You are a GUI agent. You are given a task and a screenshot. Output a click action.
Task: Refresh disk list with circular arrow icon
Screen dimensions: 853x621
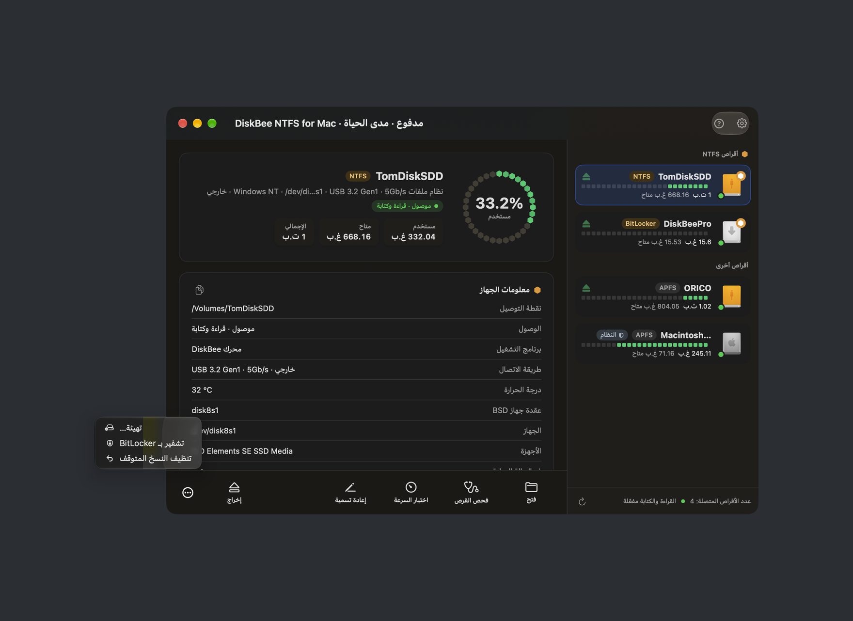coord(582,501)
